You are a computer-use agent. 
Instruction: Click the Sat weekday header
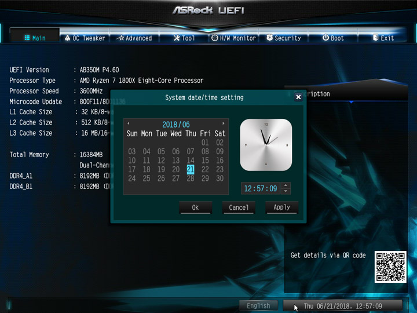(x=220, y=133)
